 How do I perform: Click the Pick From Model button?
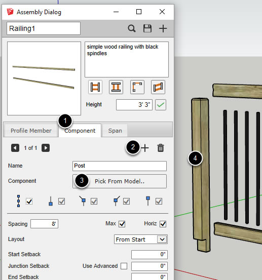(120, 181)
